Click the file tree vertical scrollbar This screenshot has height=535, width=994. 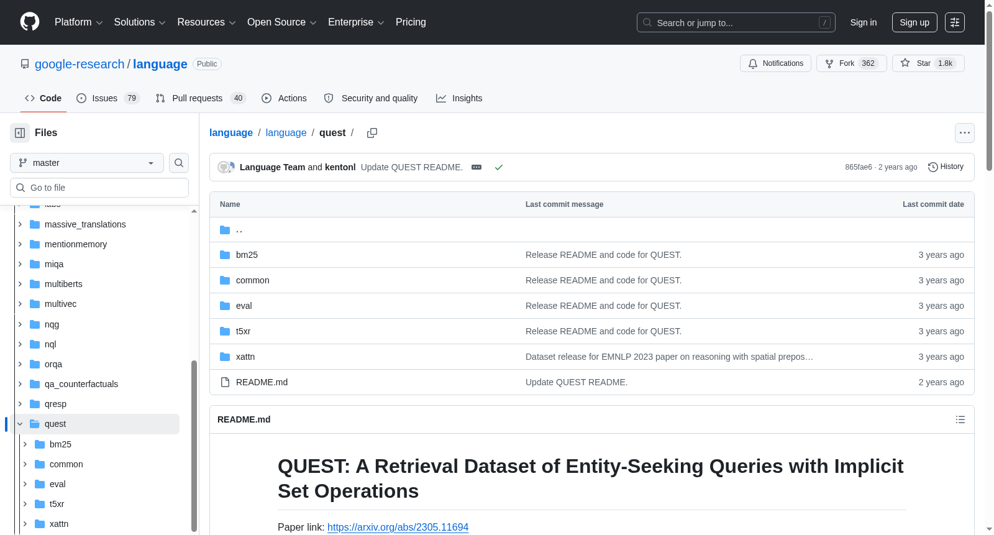[194, 446]
